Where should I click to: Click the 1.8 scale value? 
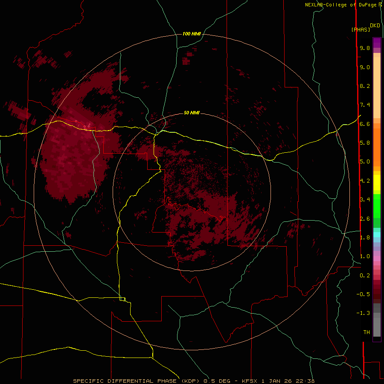click(365, 238)
